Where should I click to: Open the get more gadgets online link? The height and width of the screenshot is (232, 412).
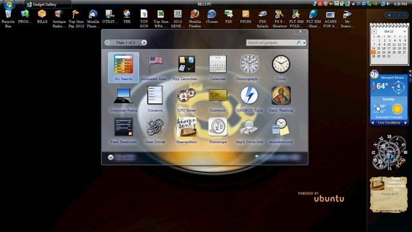click(x=277, y=157)
